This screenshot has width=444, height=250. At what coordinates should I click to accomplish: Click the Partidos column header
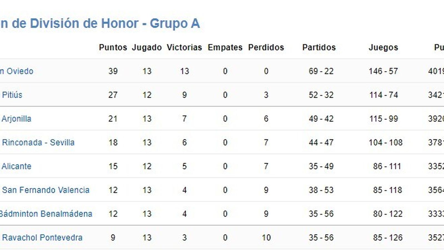click(319, 47)
